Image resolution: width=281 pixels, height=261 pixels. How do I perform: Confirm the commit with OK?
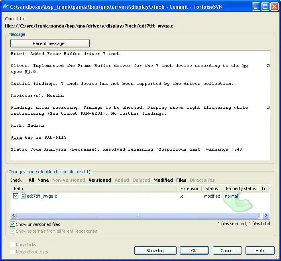[194, 250]
